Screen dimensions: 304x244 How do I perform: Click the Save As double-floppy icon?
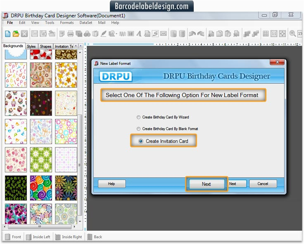(43, 34)
